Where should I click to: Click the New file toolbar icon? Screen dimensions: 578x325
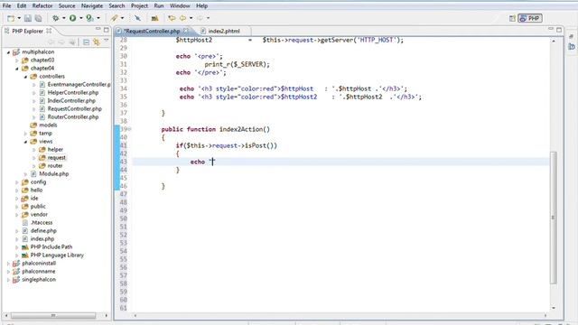pos(11,18)
